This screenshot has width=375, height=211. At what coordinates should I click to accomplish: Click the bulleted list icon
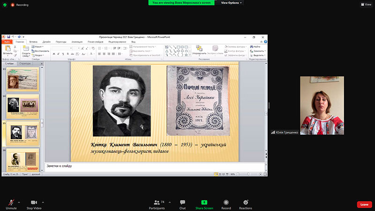coord(100,48)
